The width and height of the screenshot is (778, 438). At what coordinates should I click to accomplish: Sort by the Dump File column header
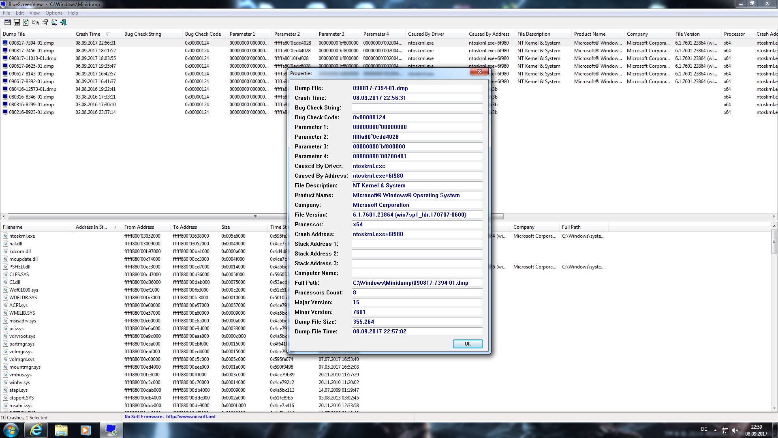click(x=36, y=34)
